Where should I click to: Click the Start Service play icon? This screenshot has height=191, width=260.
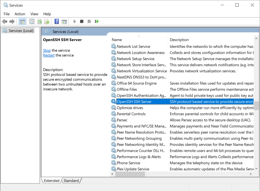[74, 21]
